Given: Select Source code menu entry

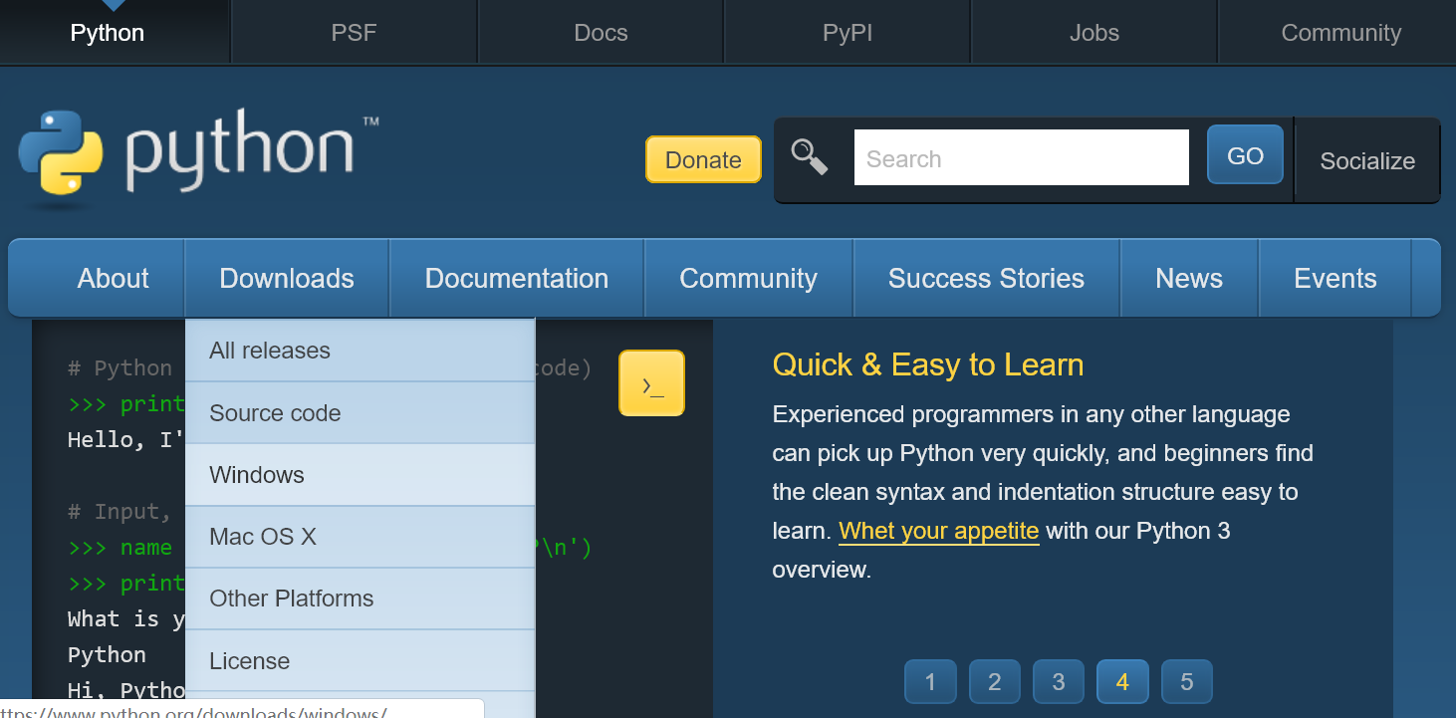Looking at the screenshot, I should (275, 413).
